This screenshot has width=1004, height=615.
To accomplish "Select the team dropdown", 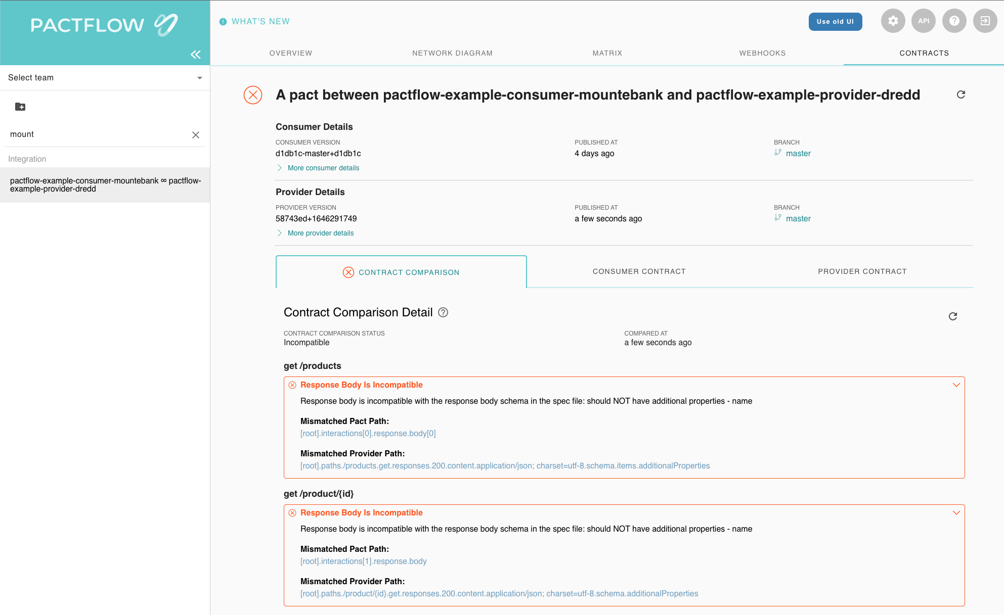I will coord(105,77).
